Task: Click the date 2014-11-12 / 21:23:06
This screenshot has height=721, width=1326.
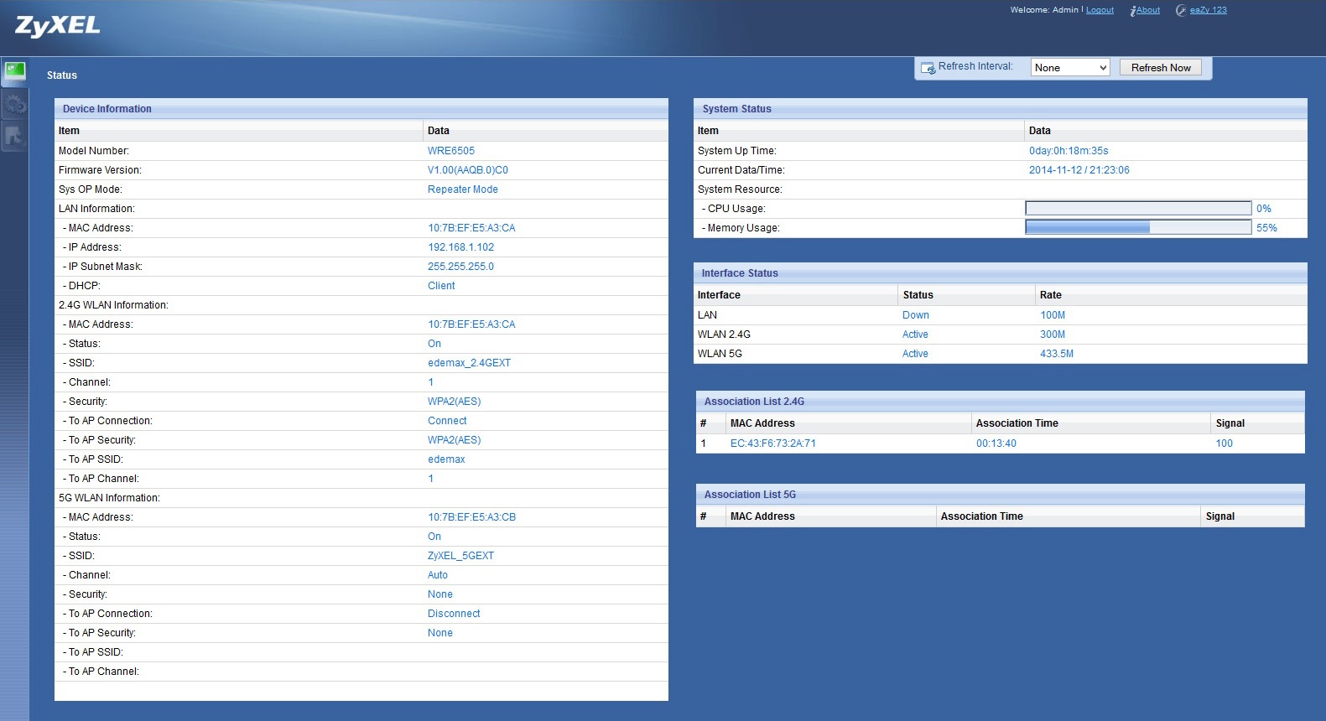Action: (x=1079, y=170)
